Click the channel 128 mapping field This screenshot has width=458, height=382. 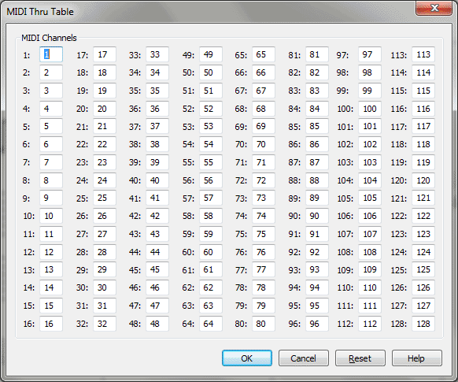(x=423, y=324)
